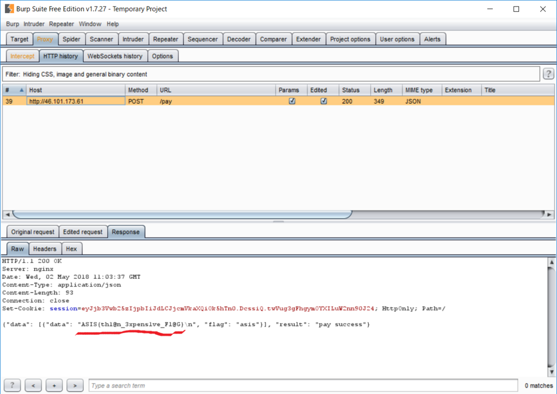557x394 pixels.
Task: Sort by the MIME type column header
Action: 422,90
